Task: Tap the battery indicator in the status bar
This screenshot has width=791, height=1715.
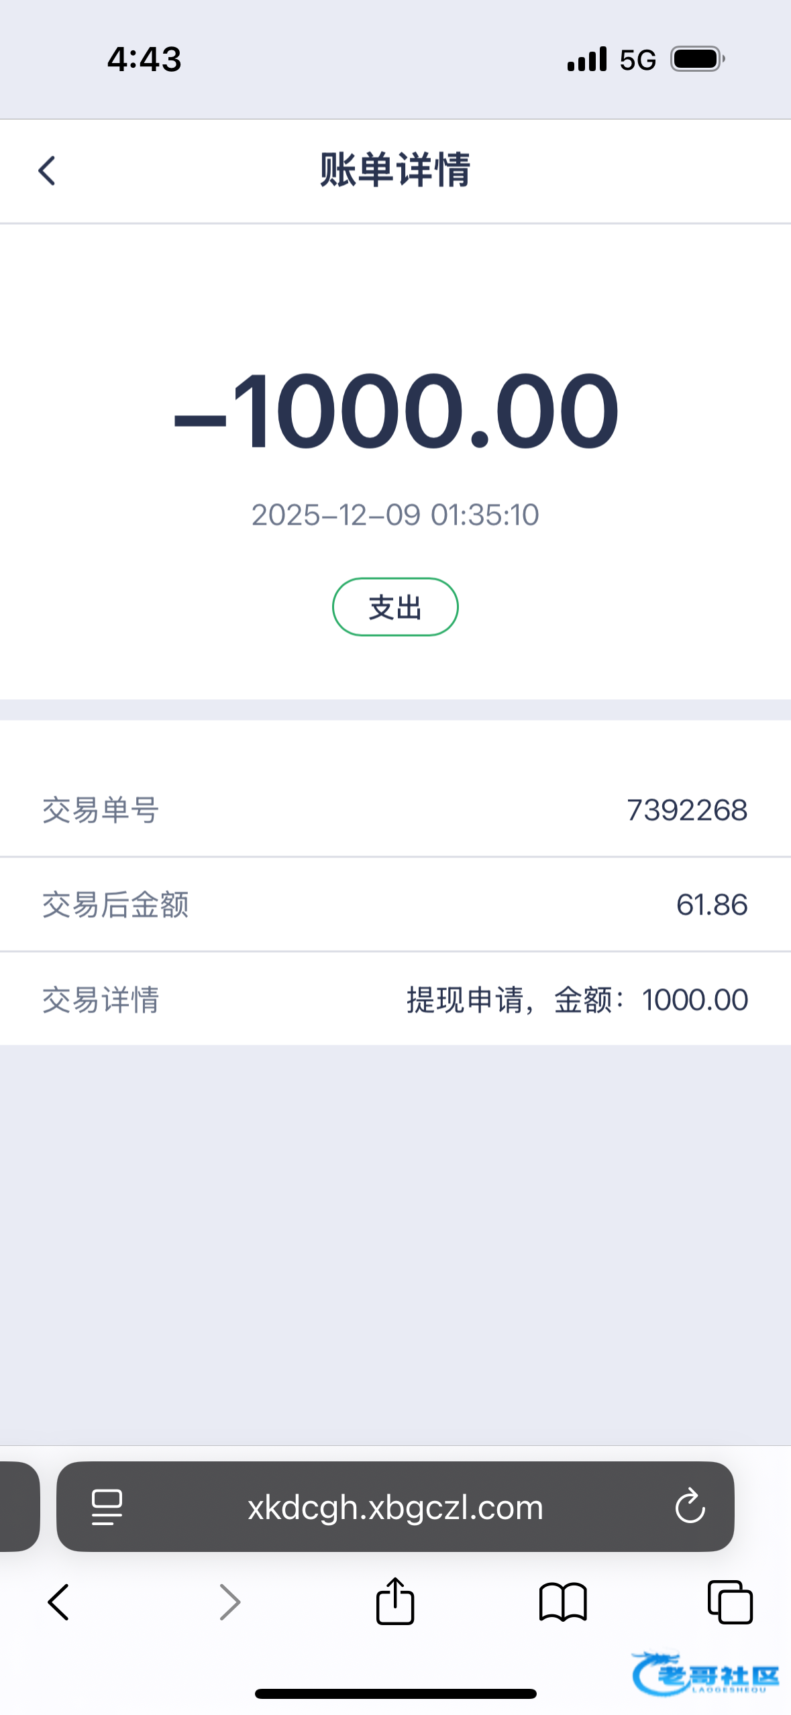Action: coord(698,59)
